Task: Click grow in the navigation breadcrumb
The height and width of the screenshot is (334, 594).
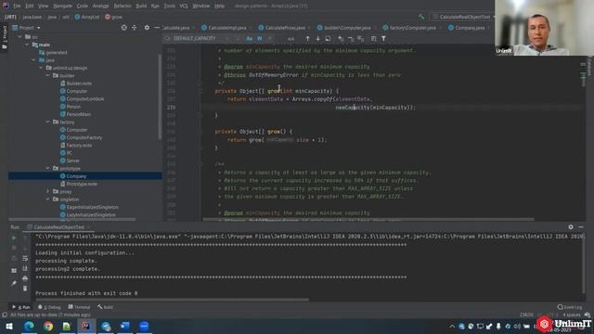Action: 113,17
